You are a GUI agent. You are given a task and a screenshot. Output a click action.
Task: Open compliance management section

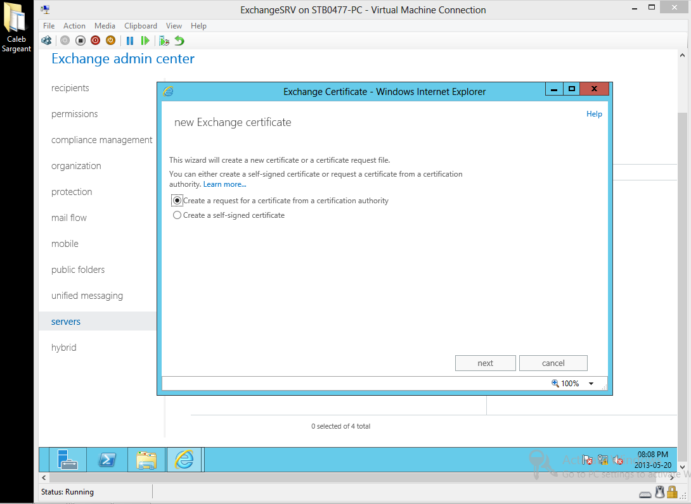(x=102, y=139)
